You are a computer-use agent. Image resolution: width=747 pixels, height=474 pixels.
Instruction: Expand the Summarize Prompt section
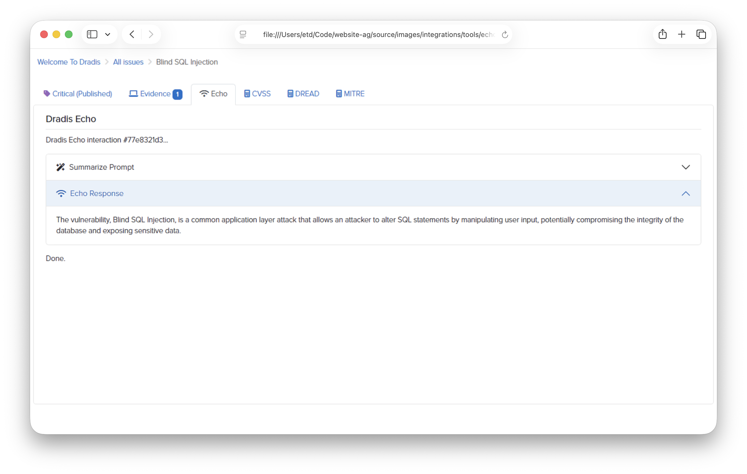coord(686,167)
